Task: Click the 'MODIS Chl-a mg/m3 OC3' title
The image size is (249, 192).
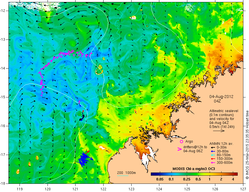Action: pyautogui.click(x=194, y=169)
